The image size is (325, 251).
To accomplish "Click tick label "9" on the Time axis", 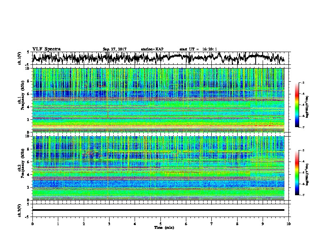I will coord(263,224).
